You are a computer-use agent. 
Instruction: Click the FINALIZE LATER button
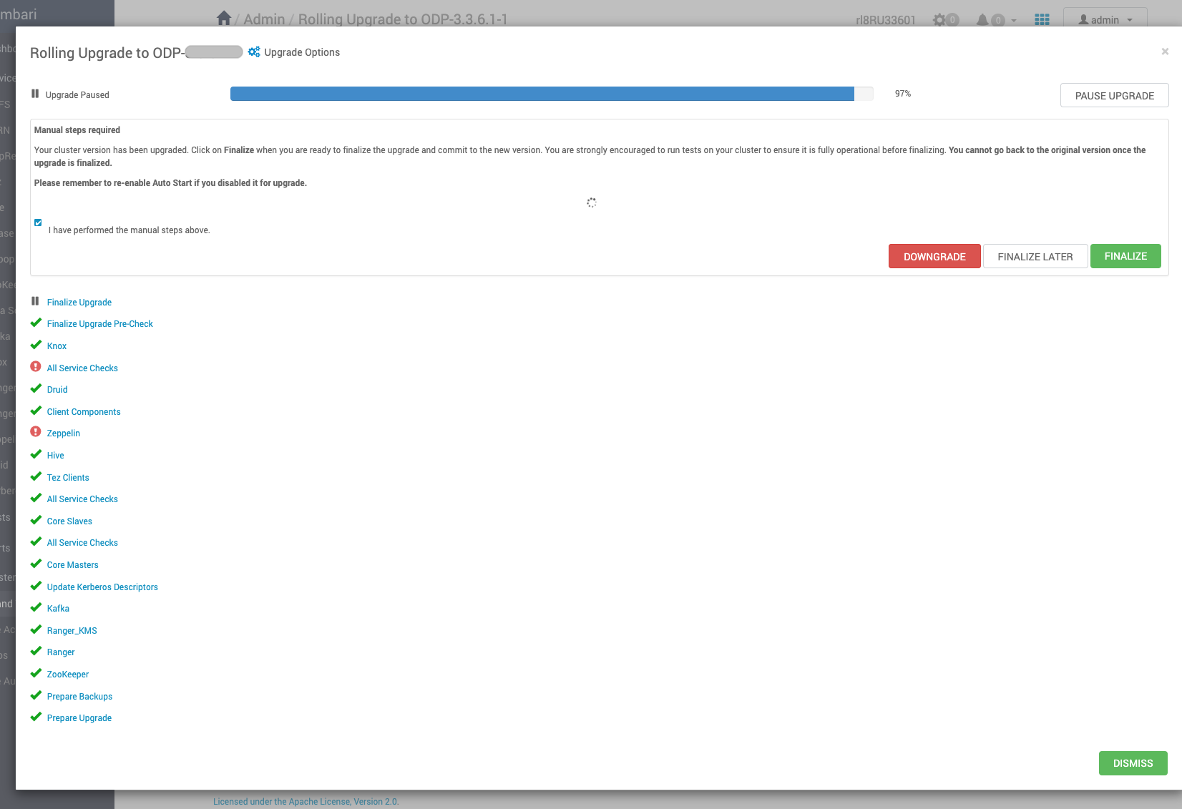pyautogui.click(x=1035, y=256)
